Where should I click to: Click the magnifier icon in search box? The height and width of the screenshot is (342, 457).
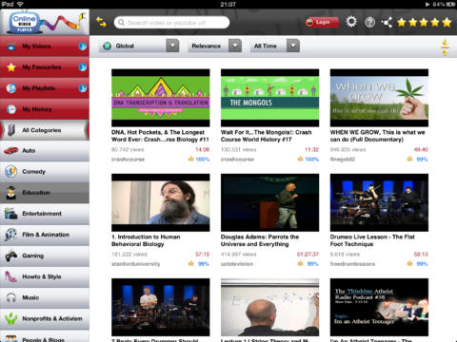point(121,23)
